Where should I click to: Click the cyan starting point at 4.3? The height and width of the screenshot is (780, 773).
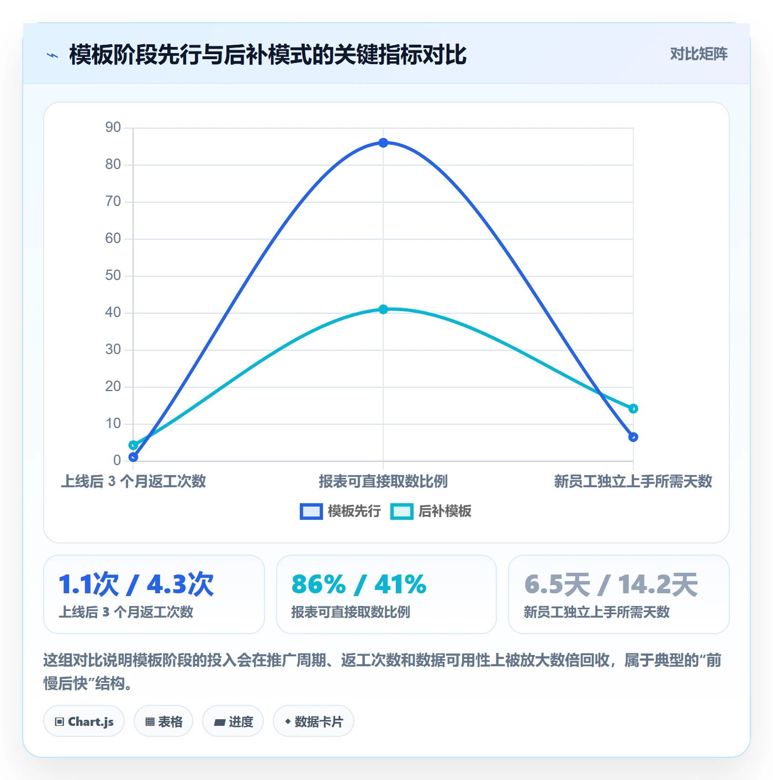(x=133, y=445)
